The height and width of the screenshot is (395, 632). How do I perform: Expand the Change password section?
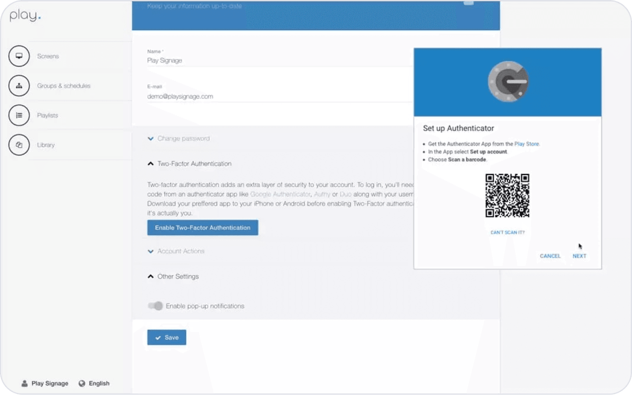179,138
